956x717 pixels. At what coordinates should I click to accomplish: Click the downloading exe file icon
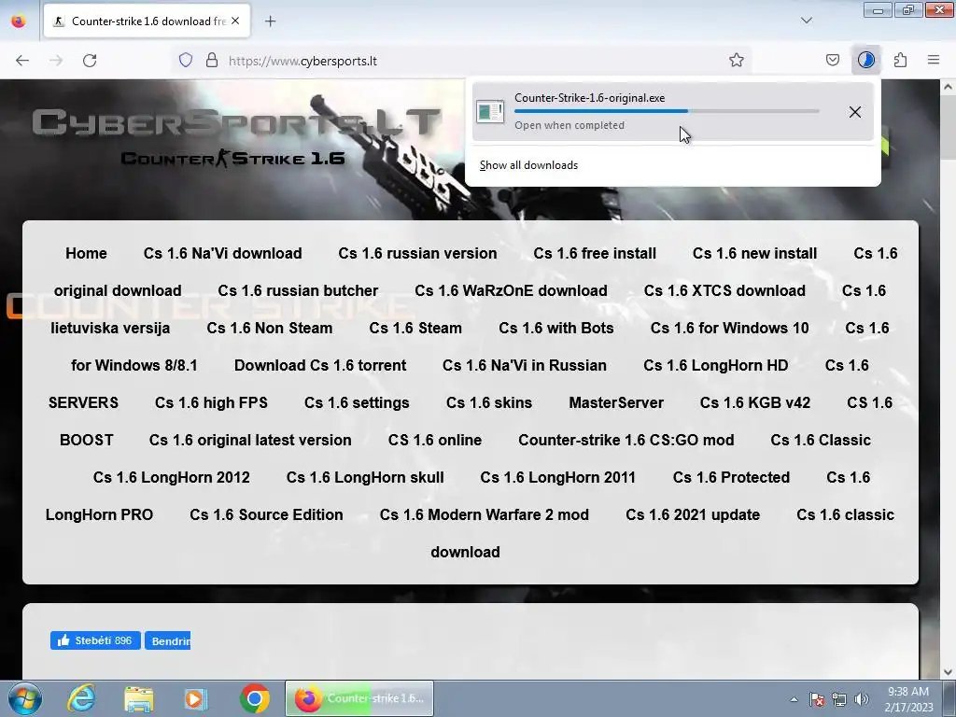(490, 112)
